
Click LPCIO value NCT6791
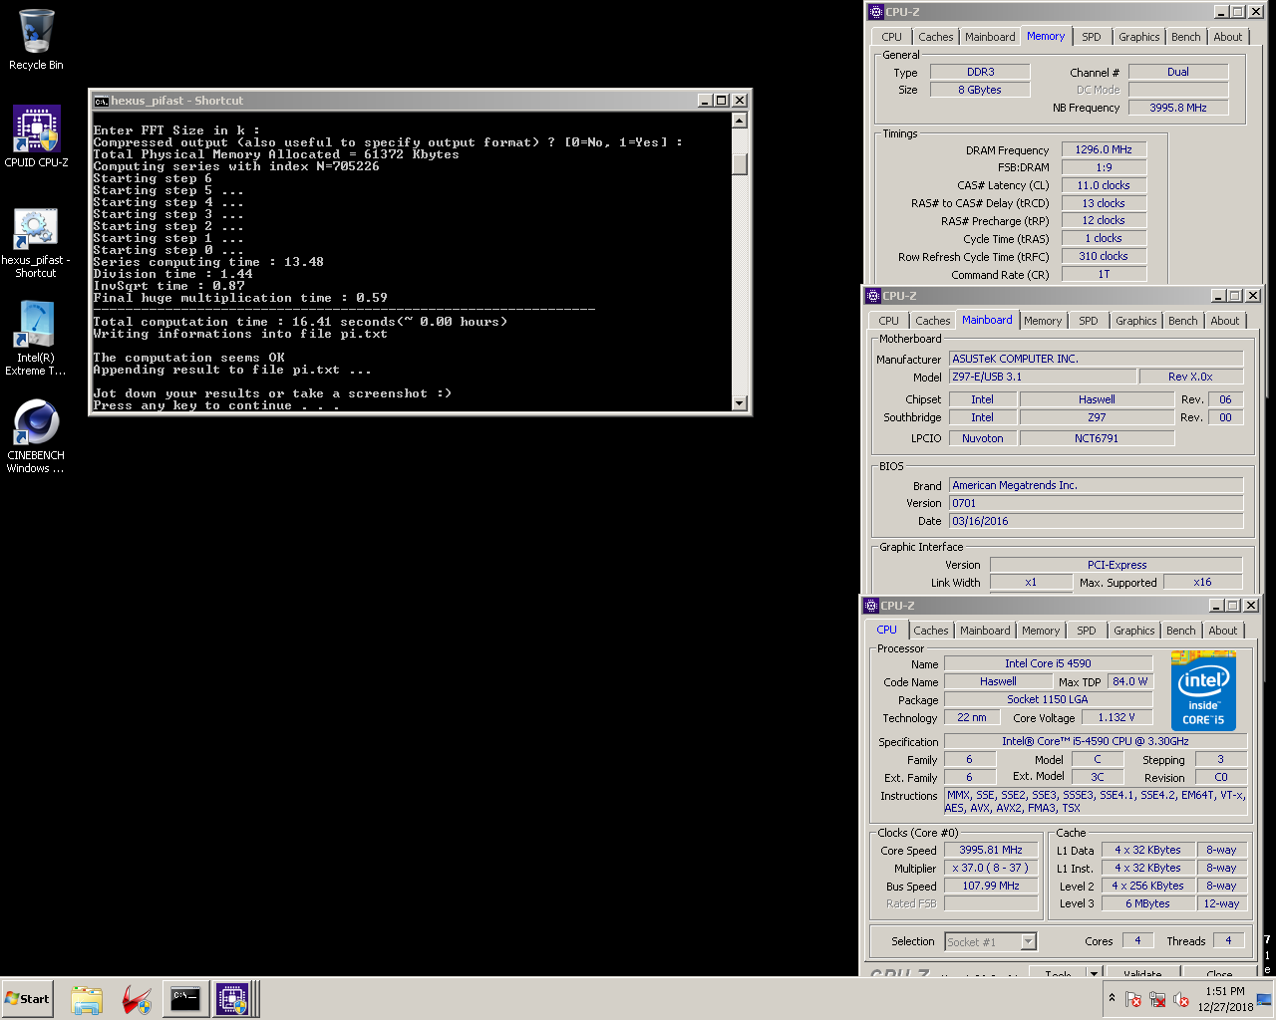pos(1097,438)
